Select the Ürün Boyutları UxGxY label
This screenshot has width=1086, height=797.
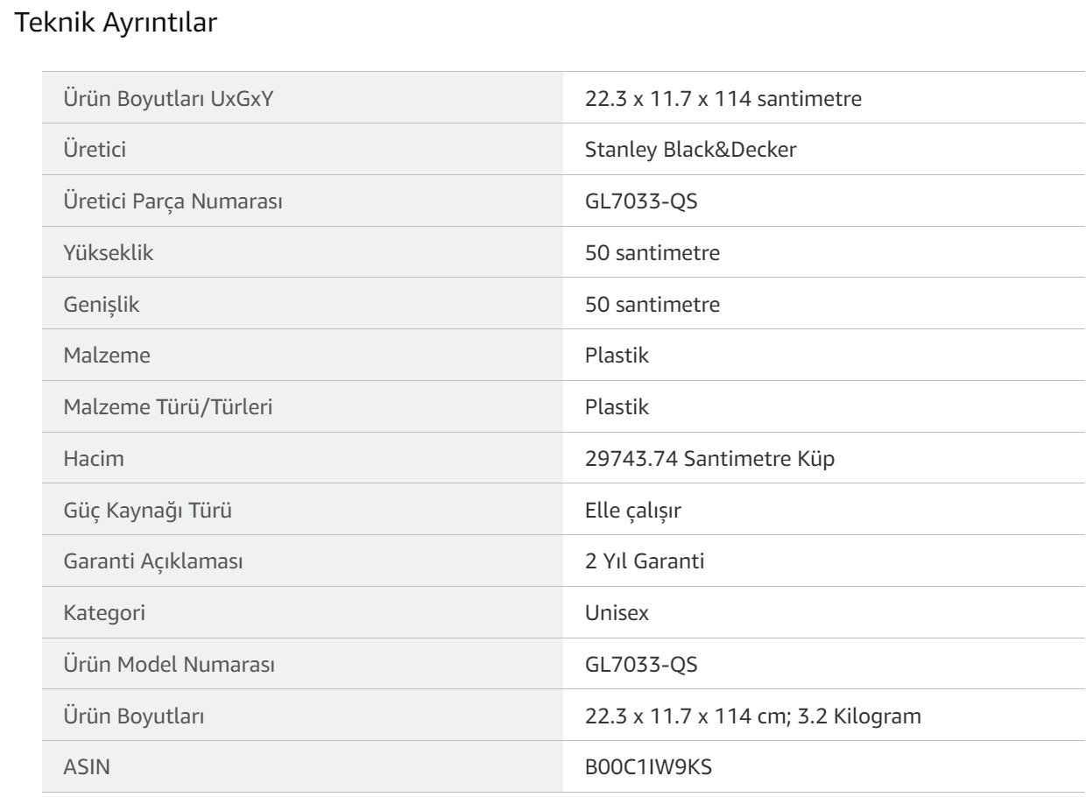coord(169,98)
